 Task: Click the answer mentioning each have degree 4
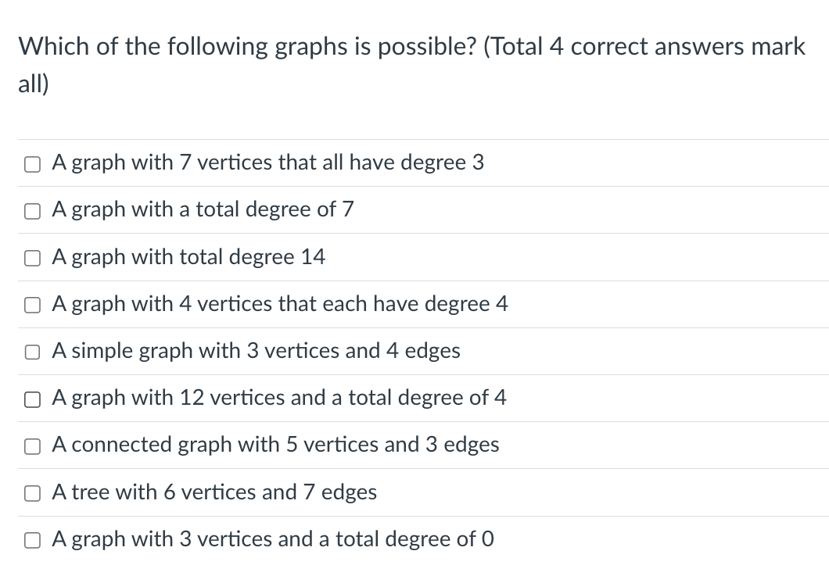click(x=280, y=304)
